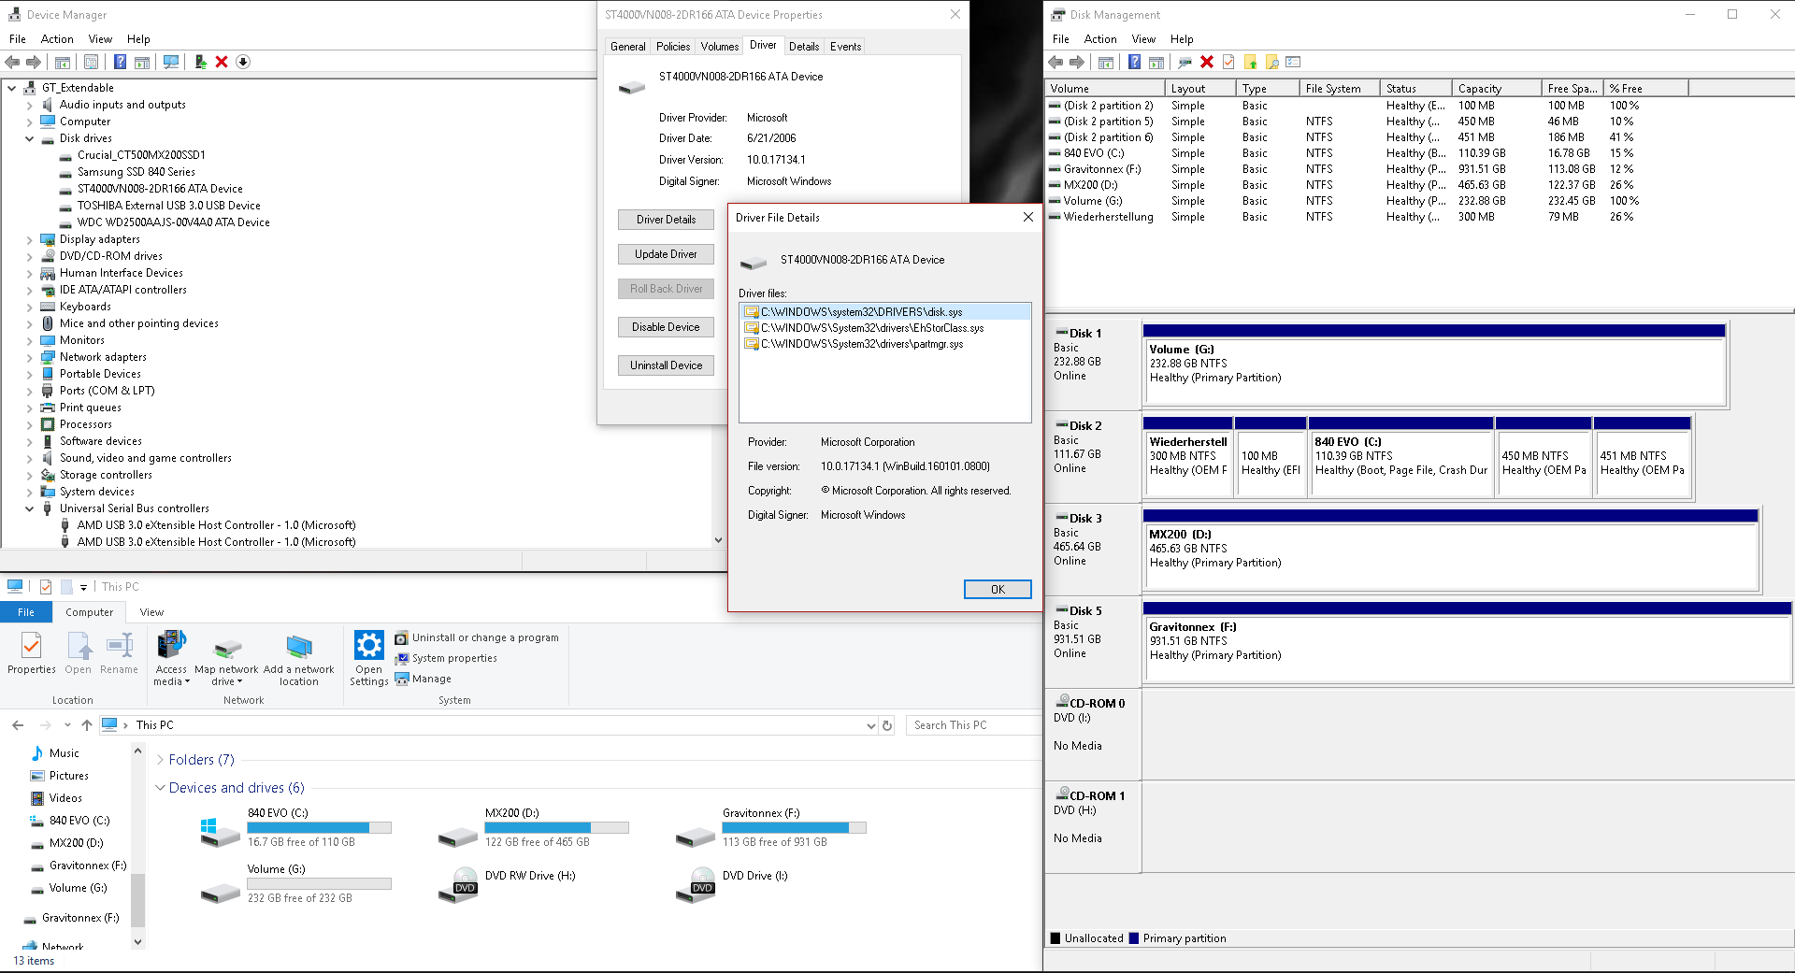
Task: Click the checklist settings icon in Disk Management toolbar
Action: click(1293, 62)
